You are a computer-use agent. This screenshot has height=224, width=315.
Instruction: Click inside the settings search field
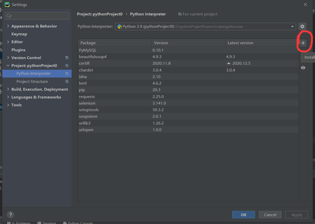[37, 16]
